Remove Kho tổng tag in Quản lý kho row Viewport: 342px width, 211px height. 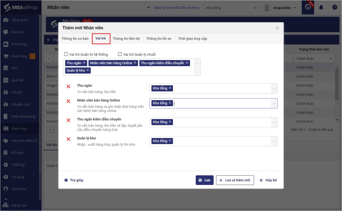coord(170,141)
